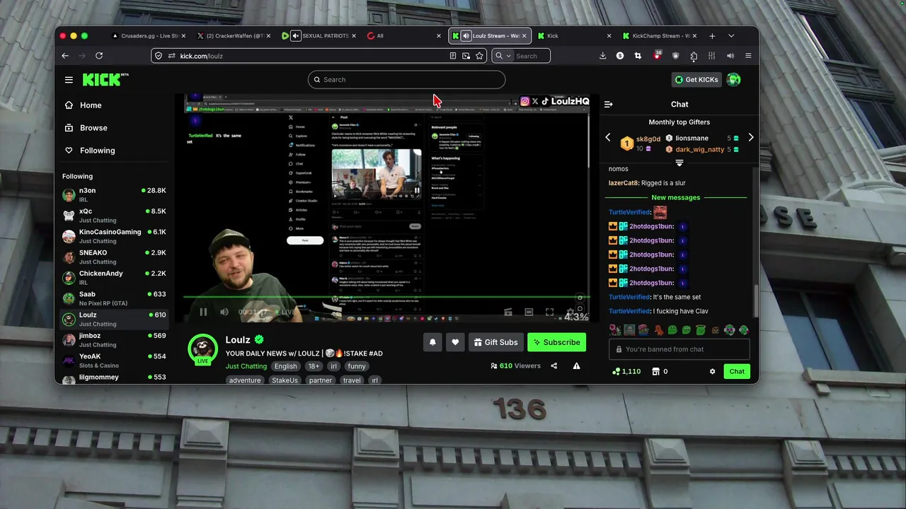The height and width of the screenshot is (509, 906).
Task: Open browser extensions puzzle icon
Action: pos(694,56)
